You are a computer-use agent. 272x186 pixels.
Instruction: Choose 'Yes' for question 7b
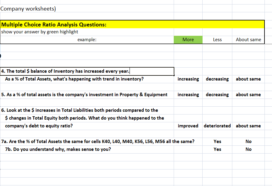217,149
